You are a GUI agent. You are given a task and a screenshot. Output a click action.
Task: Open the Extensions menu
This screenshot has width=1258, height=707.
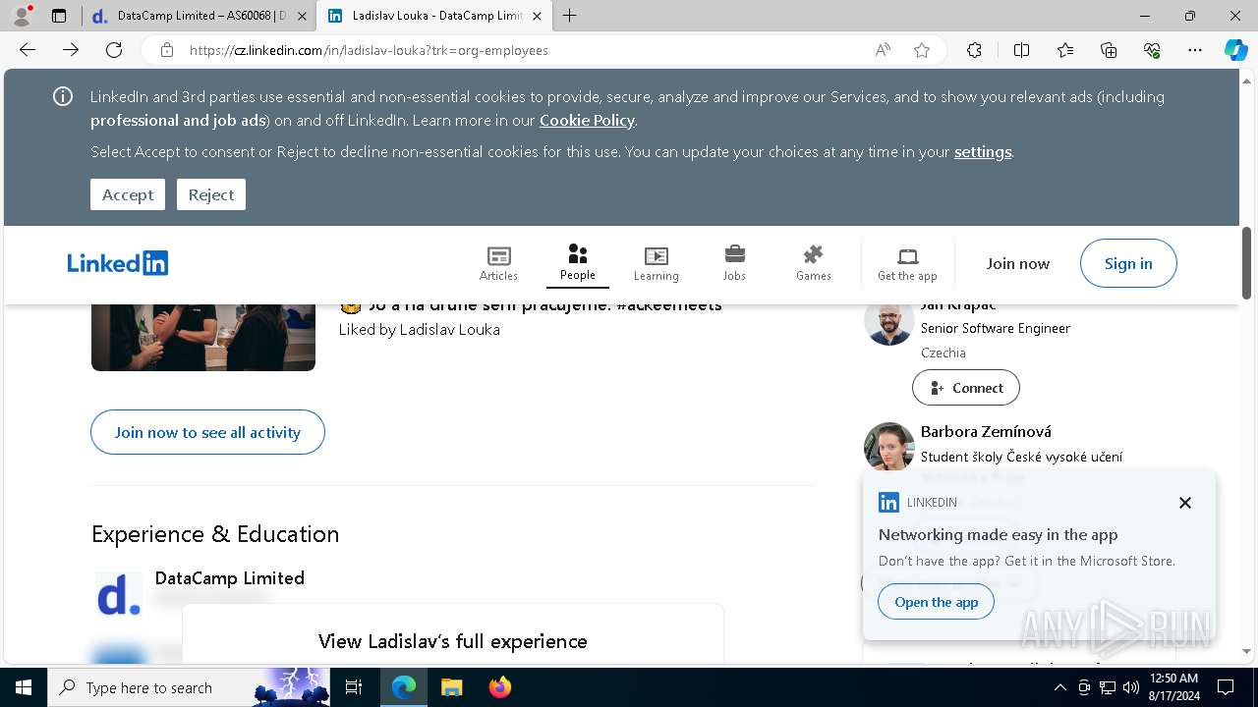(x=974, y=50)
